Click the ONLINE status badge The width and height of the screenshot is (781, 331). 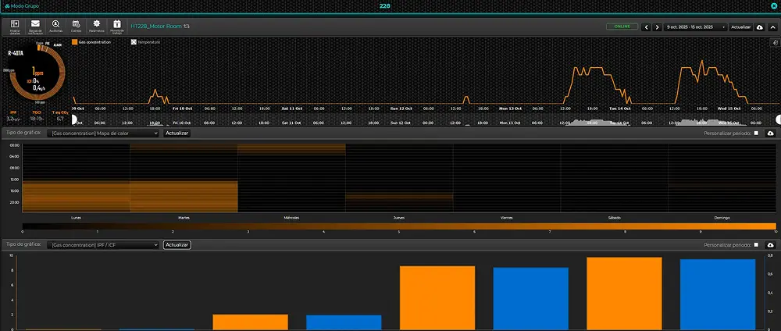[622, 27]
